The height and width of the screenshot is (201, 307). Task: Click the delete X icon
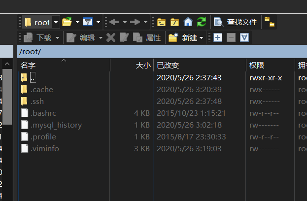111,37
